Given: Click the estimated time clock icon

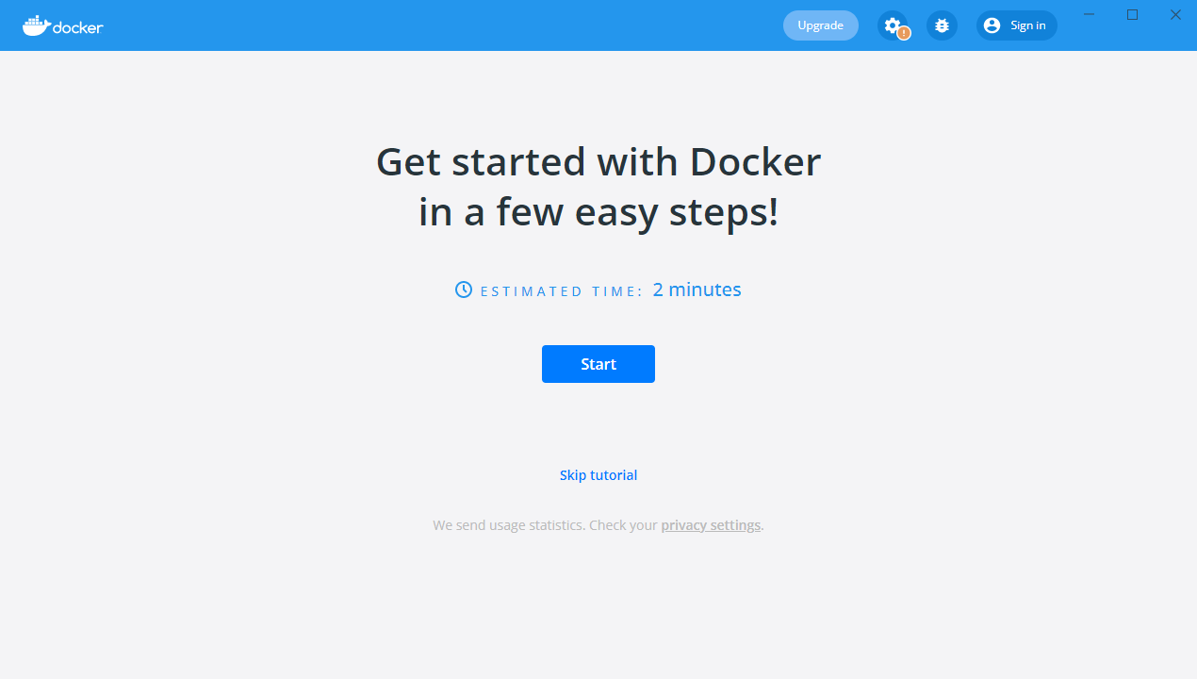Looking at the screenshot, I should click(x=464, y=290).
